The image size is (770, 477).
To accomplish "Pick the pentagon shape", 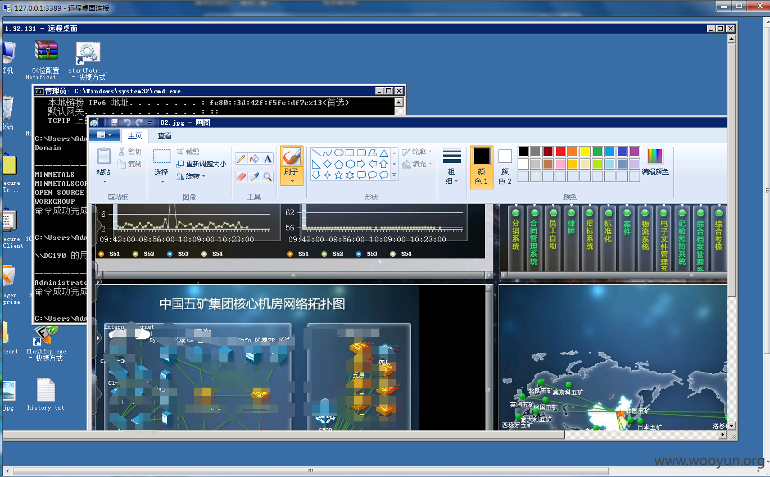I will point(339,164).
